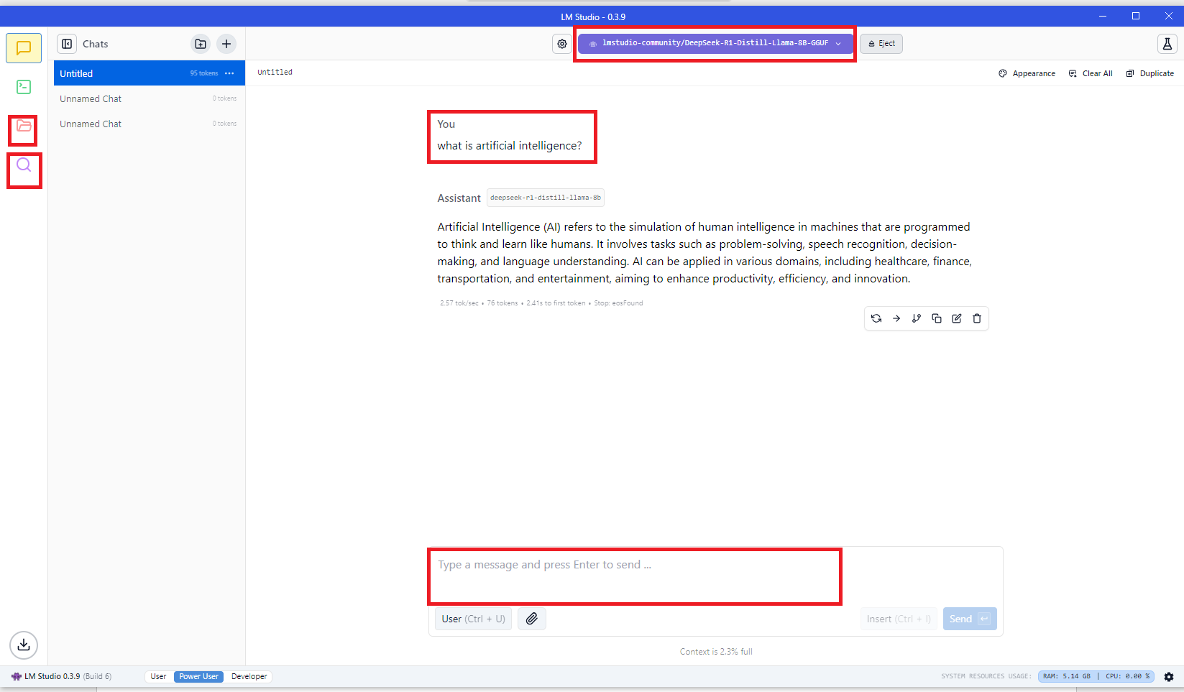
Task: Create a new chat folder
Action: tap(201, 44)
